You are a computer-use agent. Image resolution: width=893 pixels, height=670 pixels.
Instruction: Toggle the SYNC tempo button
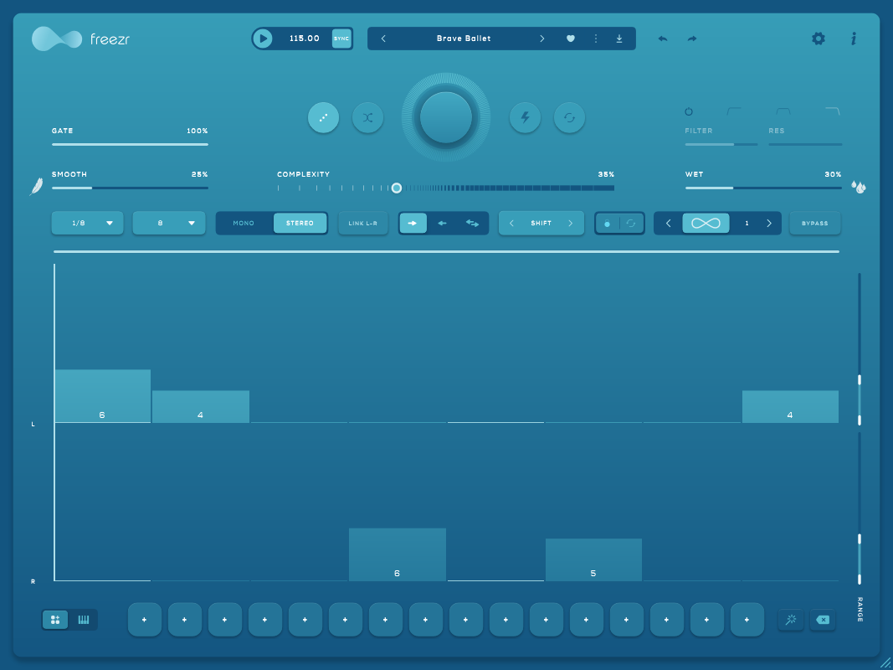(341, 39)
